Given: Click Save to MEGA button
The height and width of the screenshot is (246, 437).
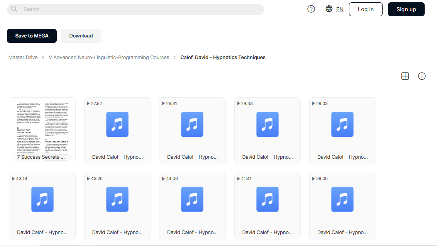Looking at the screenshot, I should 32,36.
